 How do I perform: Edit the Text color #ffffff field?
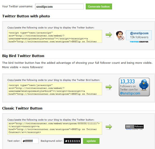(x=30, y=141)
